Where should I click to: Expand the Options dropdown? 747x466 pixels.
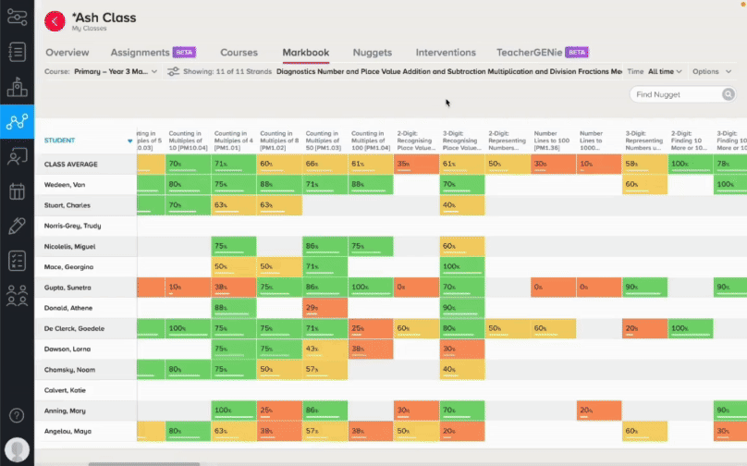pos(712,71)
